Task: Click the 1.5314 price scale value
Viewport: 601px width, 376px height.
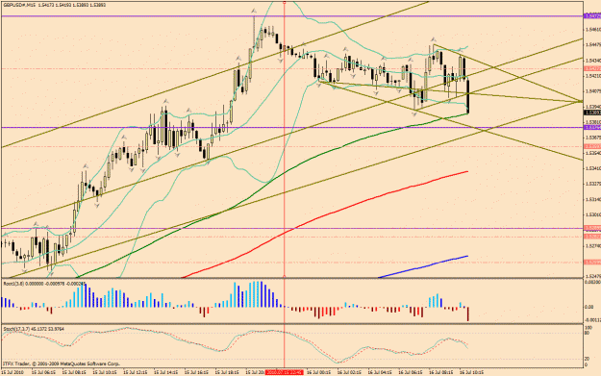Action: coord(592,199)
